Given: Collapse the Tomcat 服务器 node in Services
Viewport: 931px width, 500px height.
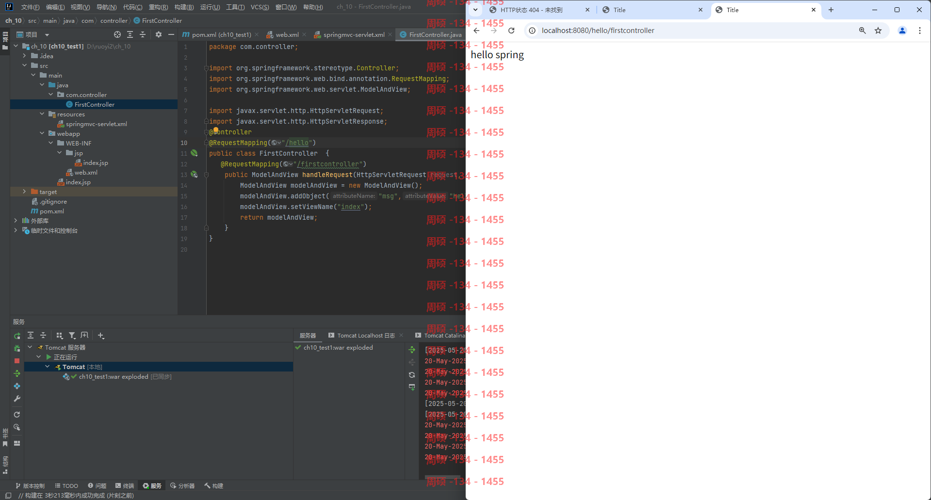Looking at the screenshot, I should (30, 347).
